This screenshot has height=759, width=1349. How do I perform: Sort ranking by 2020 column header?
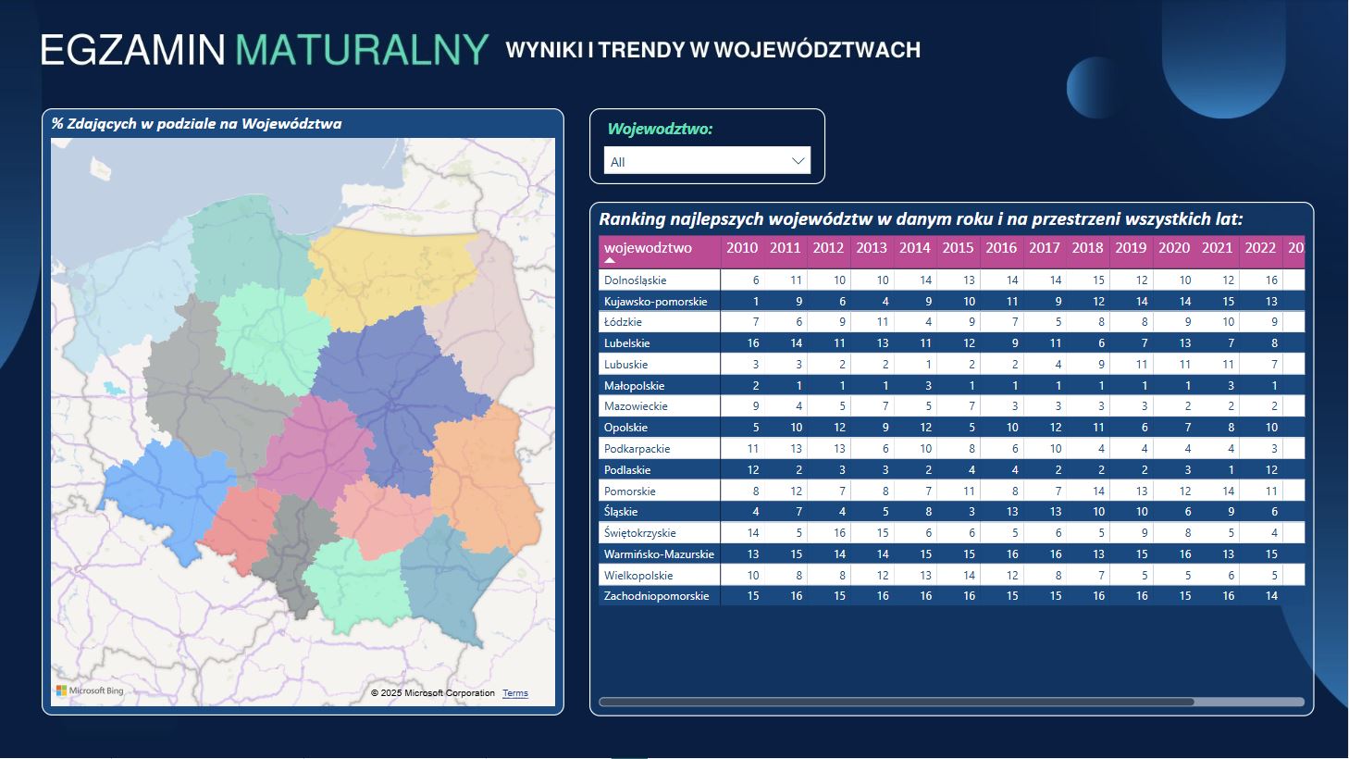pyautogui.click(x=1174, y=247)
